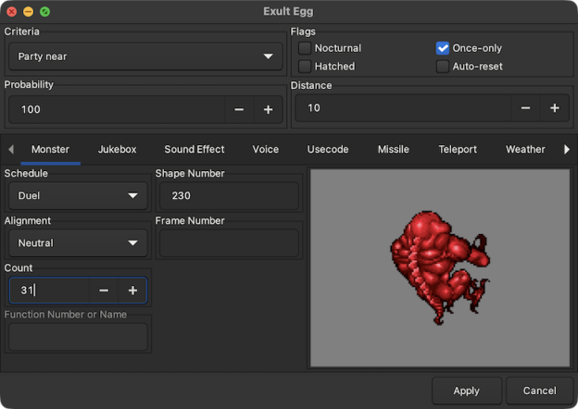Show earlier tabs with left arrow

point(11,149)
